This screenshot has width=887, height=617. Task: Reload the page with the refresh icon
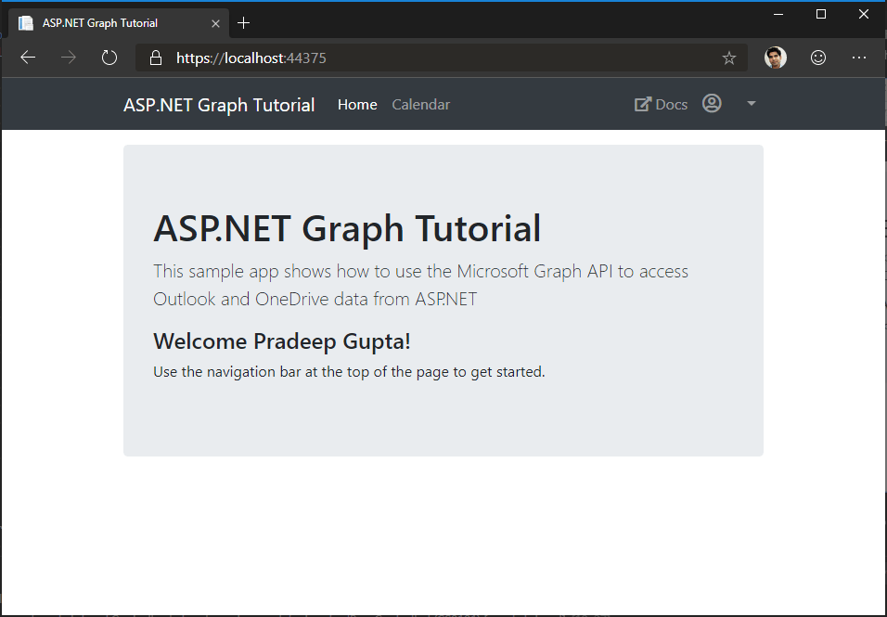(x=109, y=58)
